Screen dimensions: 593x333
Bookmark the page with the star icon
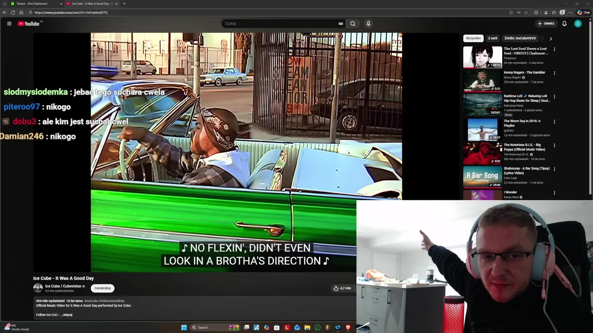(526, 12)
